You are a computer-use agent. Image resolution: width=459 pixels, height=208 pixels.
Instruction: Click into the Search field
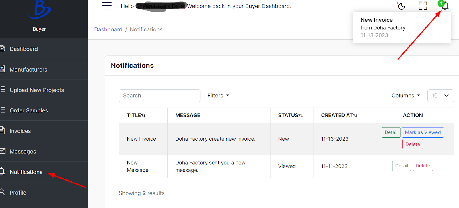point(159,96)
